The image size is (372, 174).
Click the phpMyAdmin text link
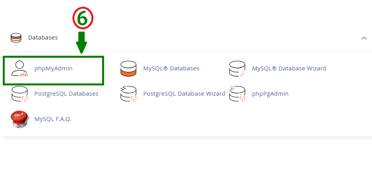pyautogui.click(x=53, y=68)
